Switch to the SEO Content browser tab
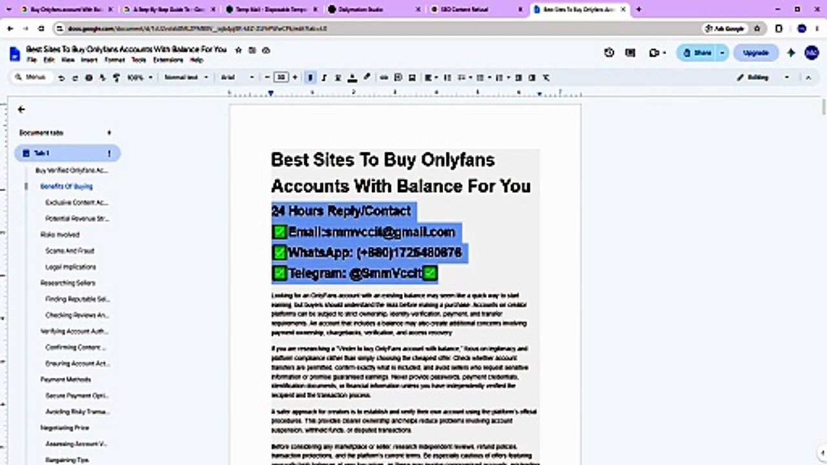827x465 pixels. [475, 10]
